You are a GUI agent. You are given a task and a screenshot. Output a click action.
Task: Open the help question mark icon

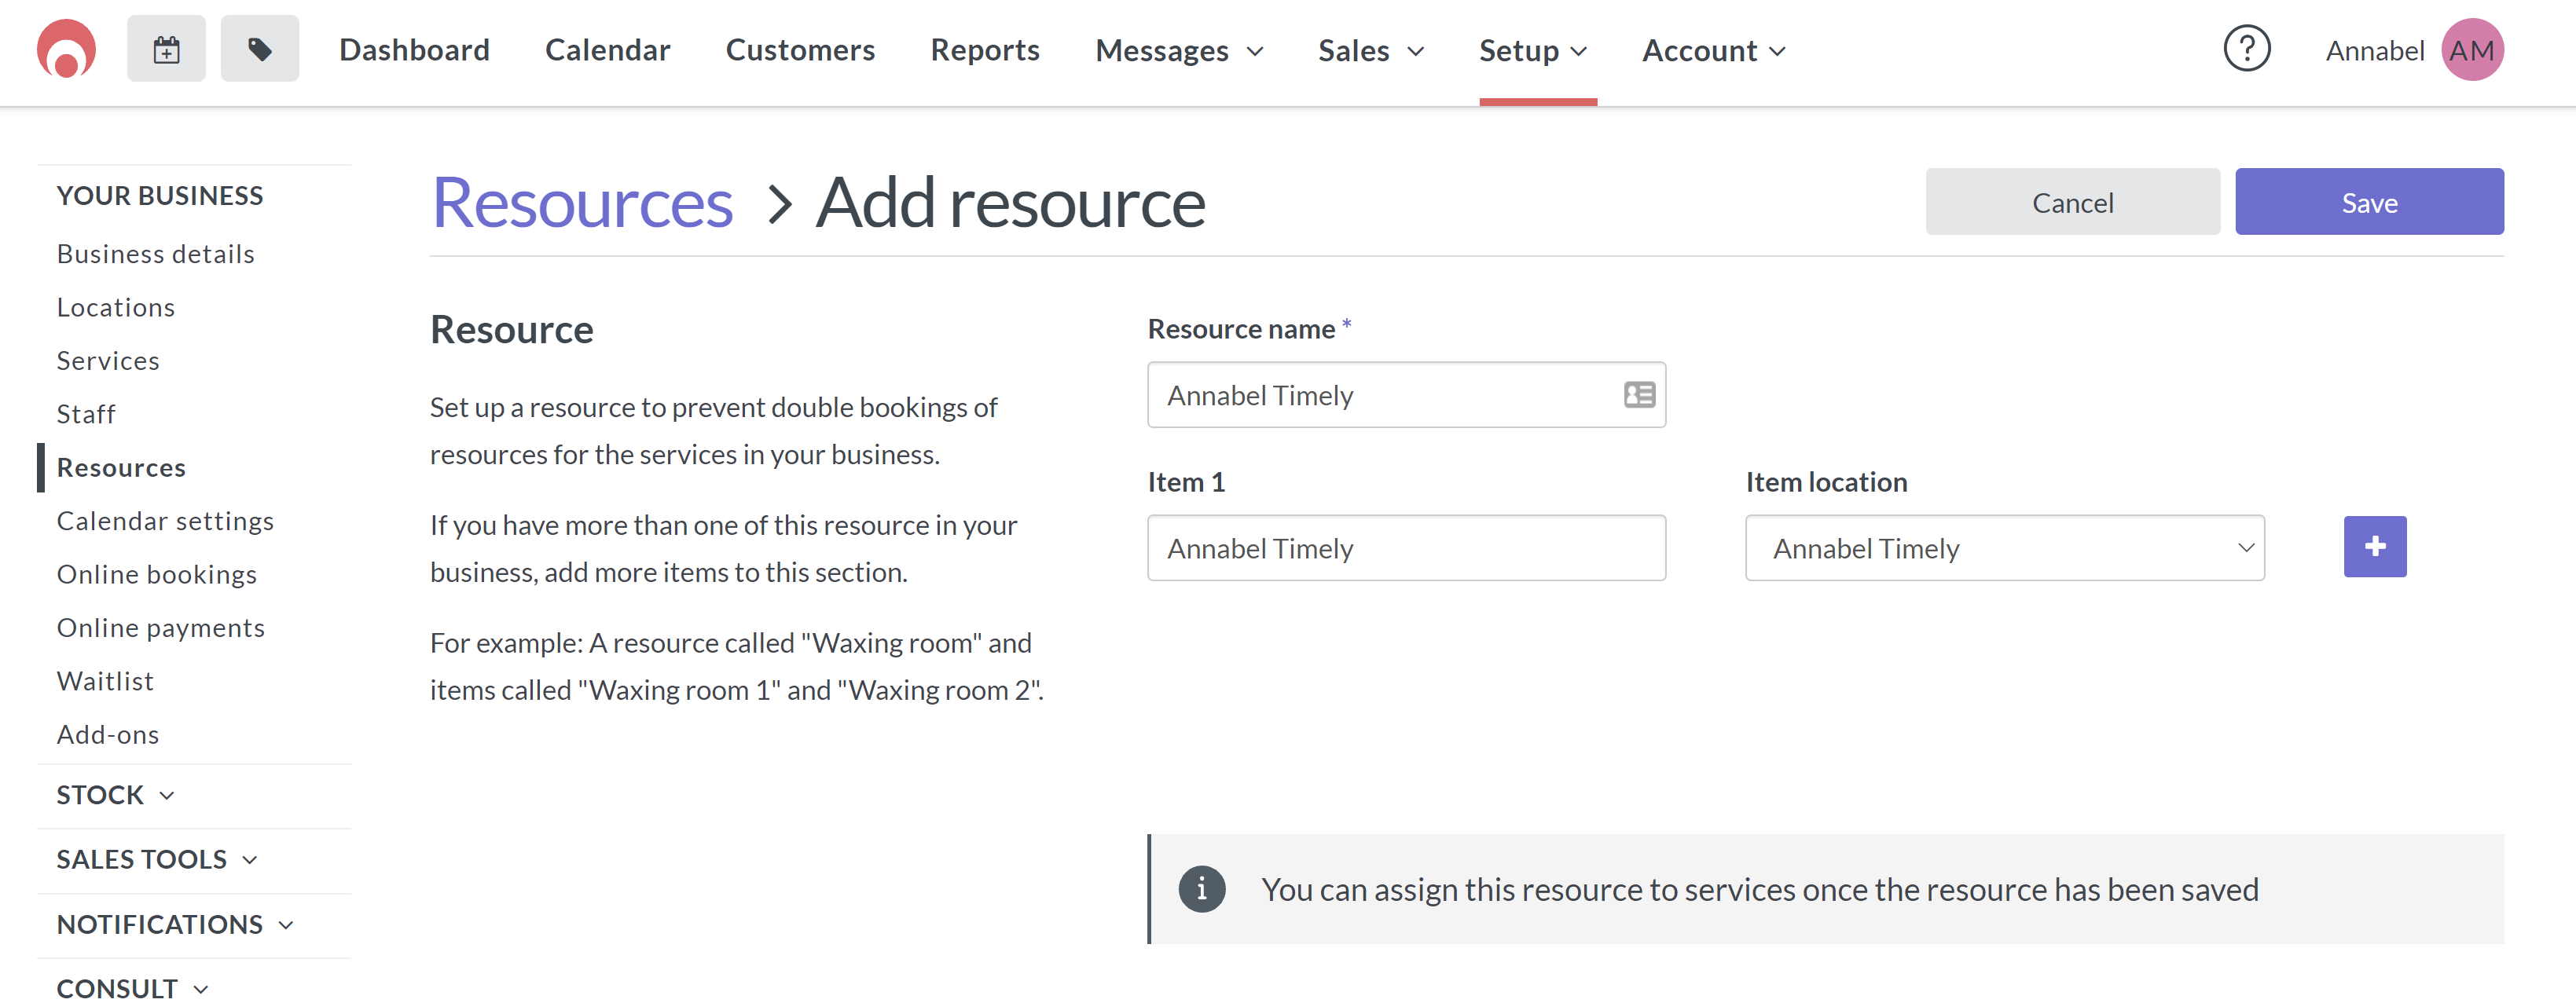2246,49
